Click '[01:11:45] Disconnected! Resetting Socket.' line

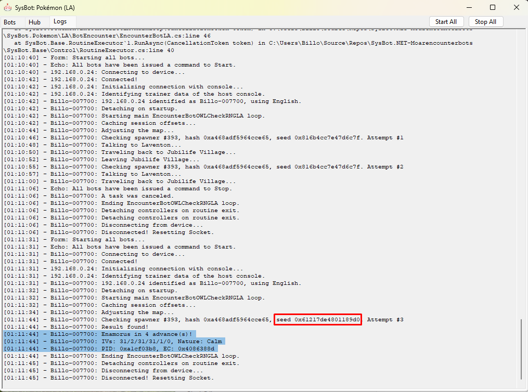click(109, 378)
